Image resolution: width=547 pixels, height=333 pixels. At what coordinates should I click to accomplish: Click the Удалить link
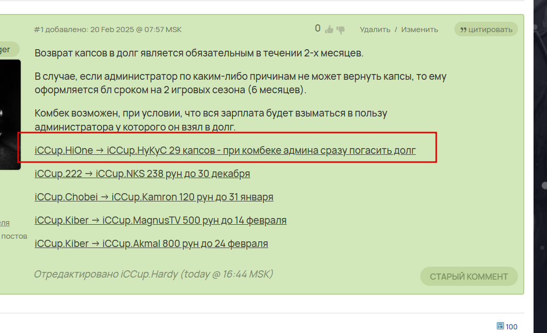coord(375,30)
